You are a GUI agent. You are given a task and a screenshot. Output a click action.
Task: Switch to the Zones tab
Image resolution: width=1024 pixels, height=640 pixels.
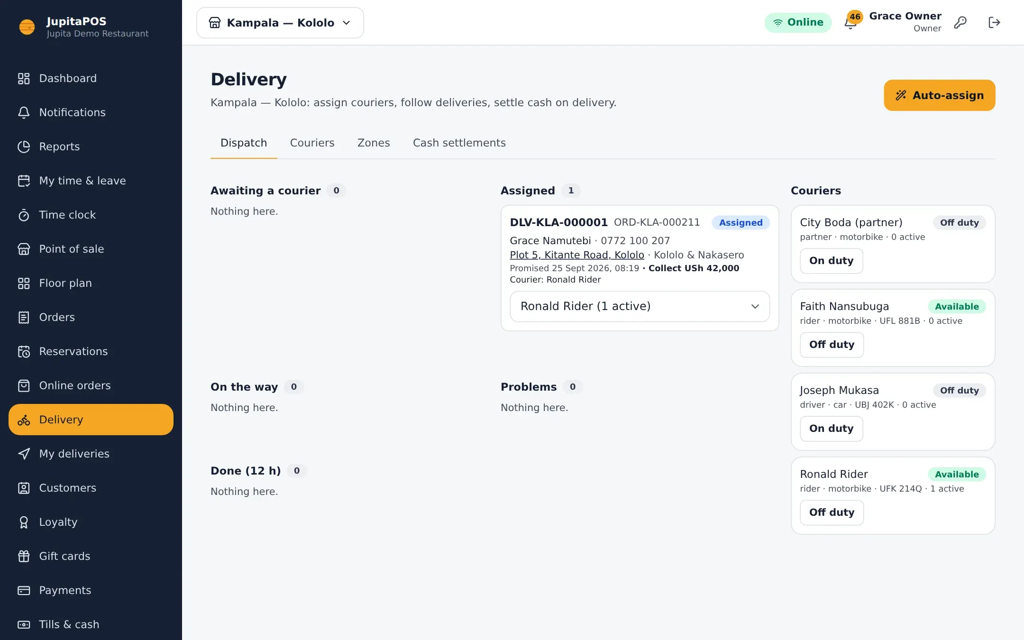[x=374, y=143]
